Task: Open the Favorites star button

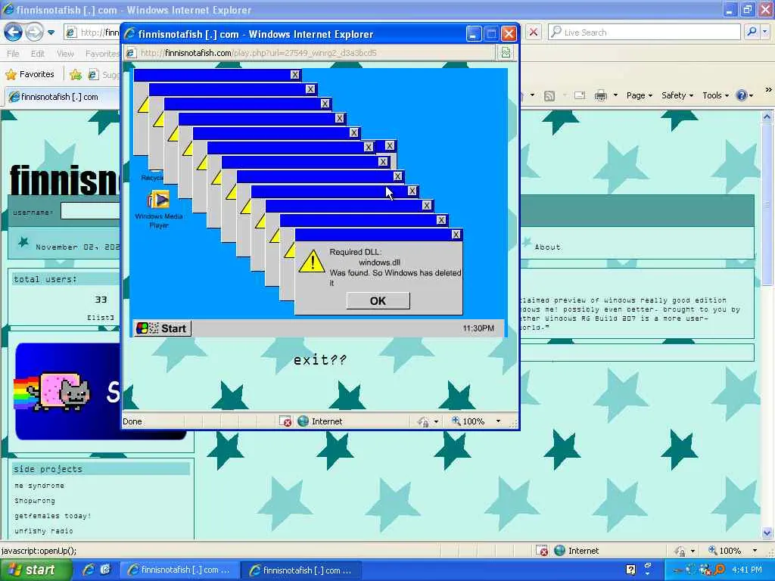Action: click(x=30, y=74)
